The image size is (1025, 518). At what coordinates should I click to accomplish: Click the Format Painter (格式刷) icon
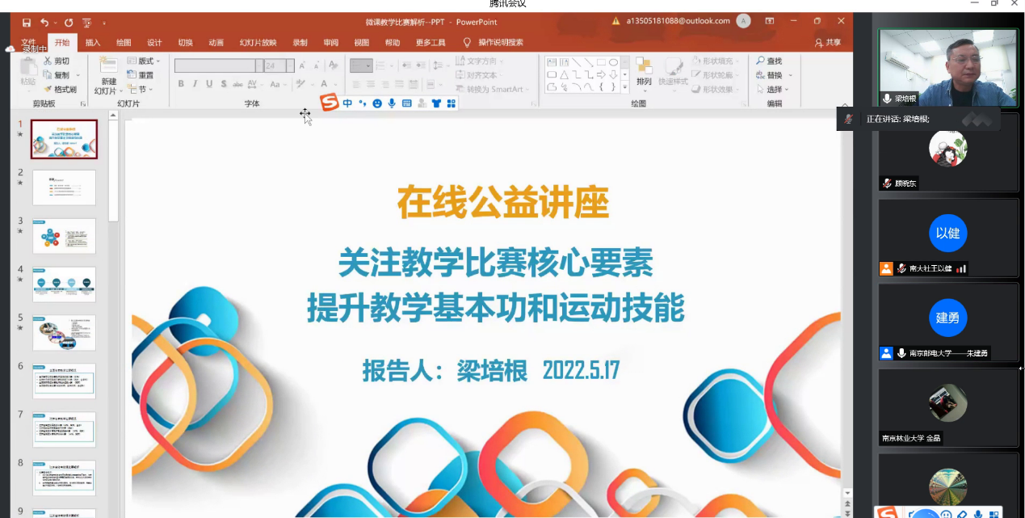pos(48,90)
